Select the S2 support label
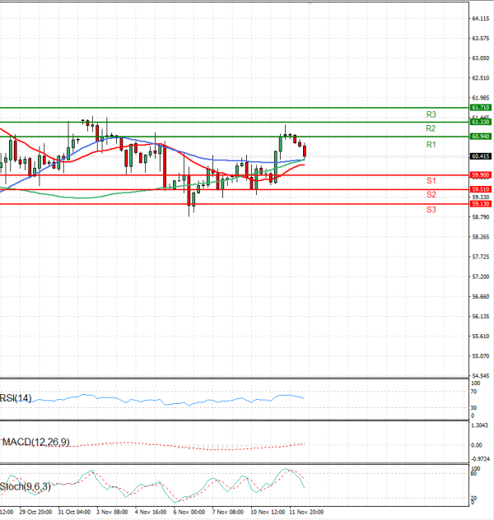Viewport: 494px width, 520px height. [x=431, y=195]
